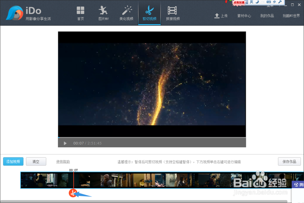Maximize the iDo window
This screenshot has width=304, height=203.
(292, 5)
